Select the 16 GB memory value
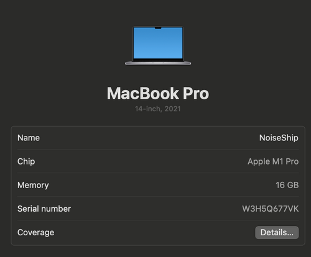 coord(287,185)
